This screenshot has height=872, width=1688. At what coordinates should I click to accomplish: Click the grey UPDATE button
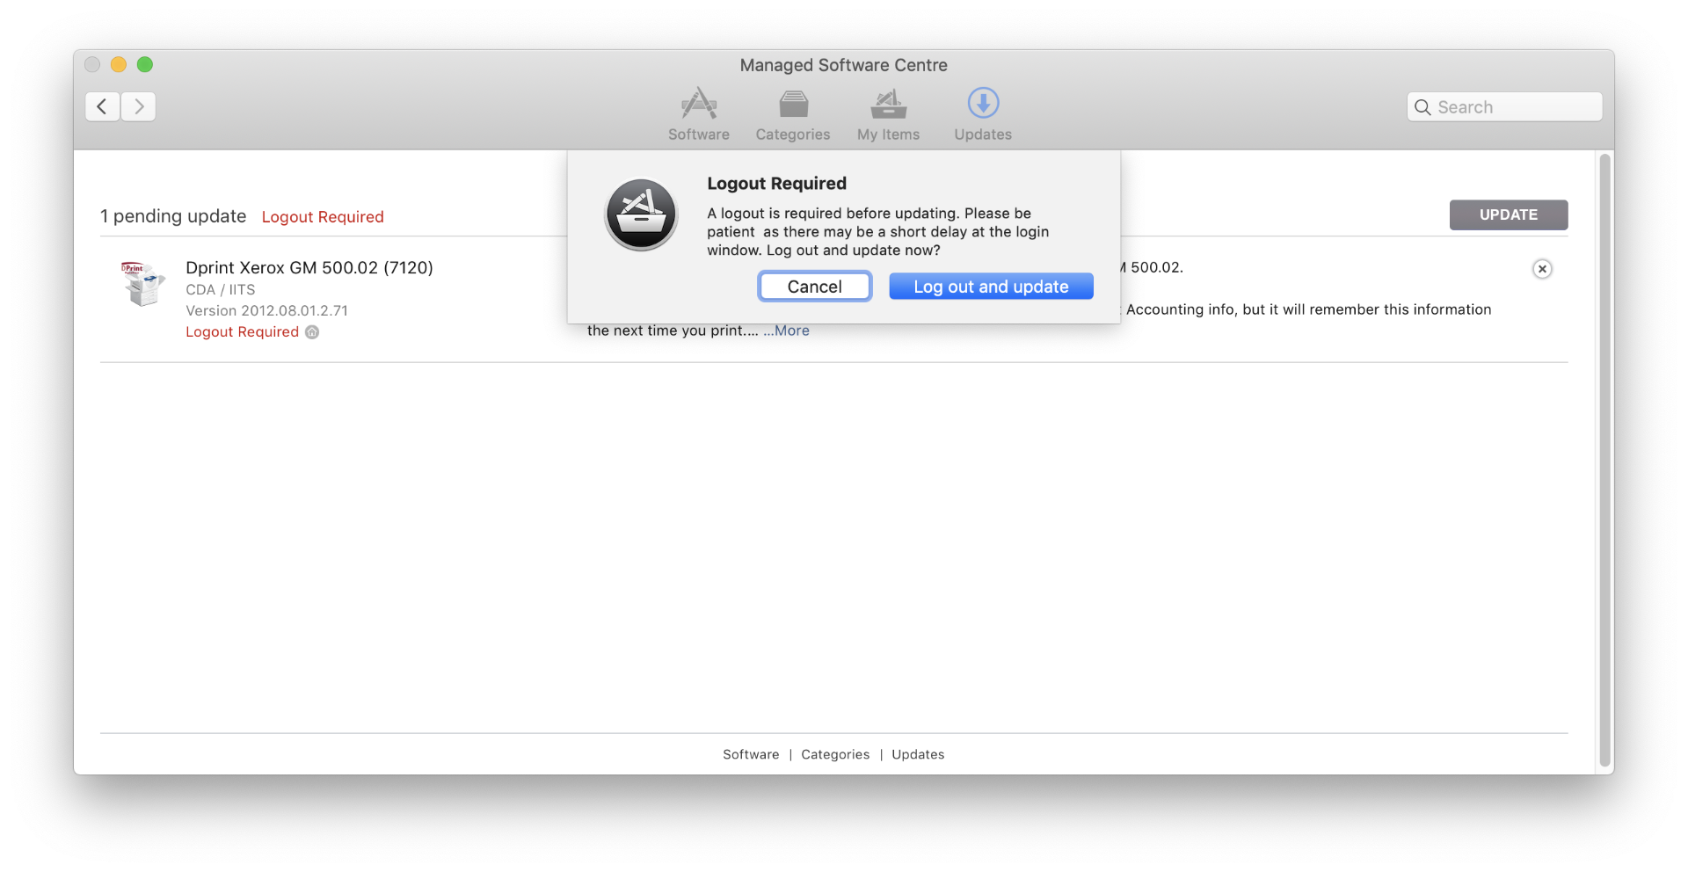[x=1509, y=214]
